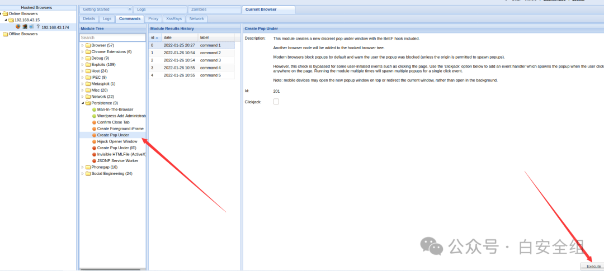Click the Metasploit (1) folder icon
The height and width of the screenshot is (271, 604).
coord(88,83)
